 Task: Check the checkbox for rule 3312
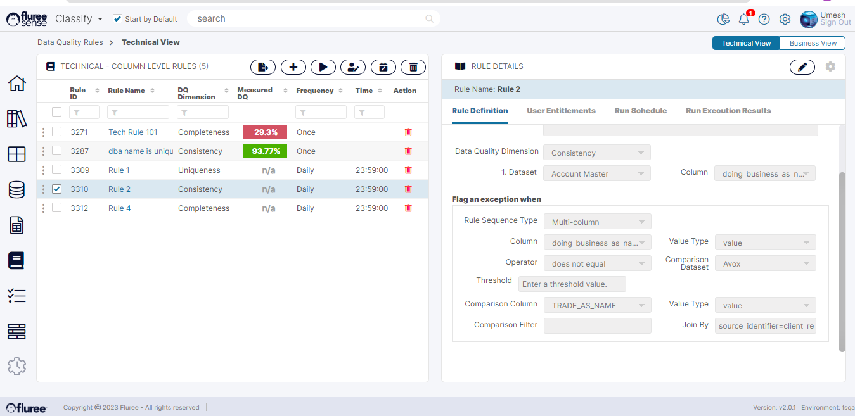click(57, 208)
